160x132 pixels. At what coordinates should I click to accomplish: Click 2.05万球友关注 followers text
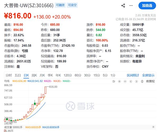pos(146,15)
